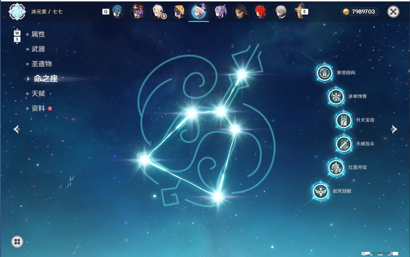This screenshot has height=257, width=410.
Task: Open the 升天宝诰 constellation icon
Action: [x=344, y=120]
